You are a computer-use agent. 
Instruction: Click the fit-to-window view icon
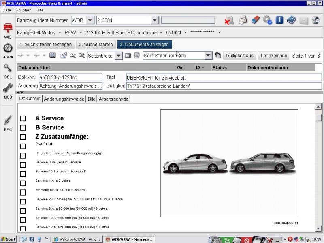tap(53, 55)
